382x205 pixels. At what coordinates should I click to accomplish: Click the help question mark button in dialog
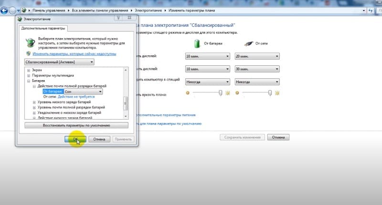click(117, 19)
